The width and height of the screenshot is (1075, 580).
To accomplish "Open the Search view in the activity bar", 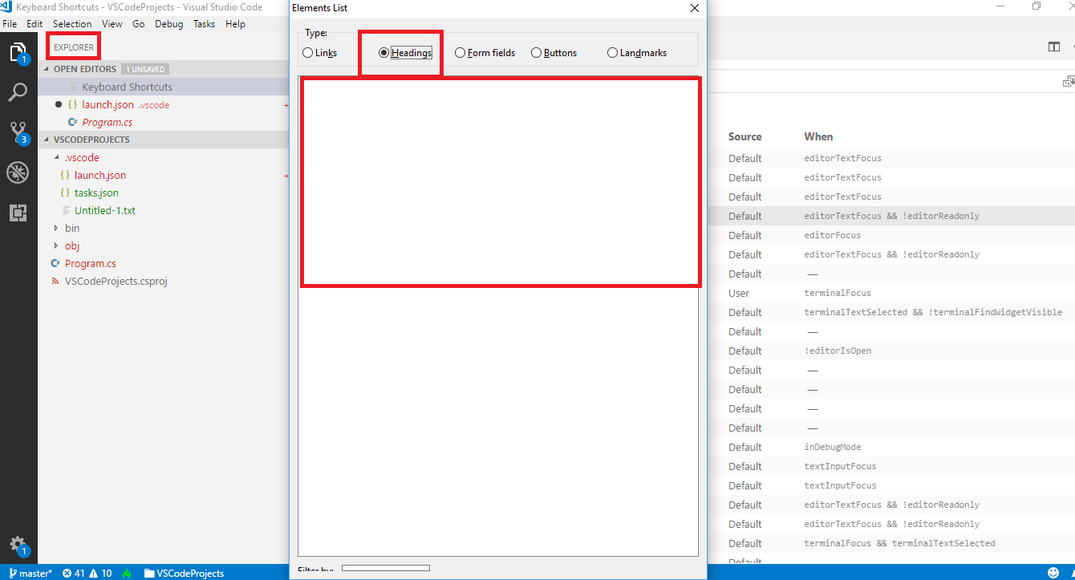I will (x=18, y=91).
